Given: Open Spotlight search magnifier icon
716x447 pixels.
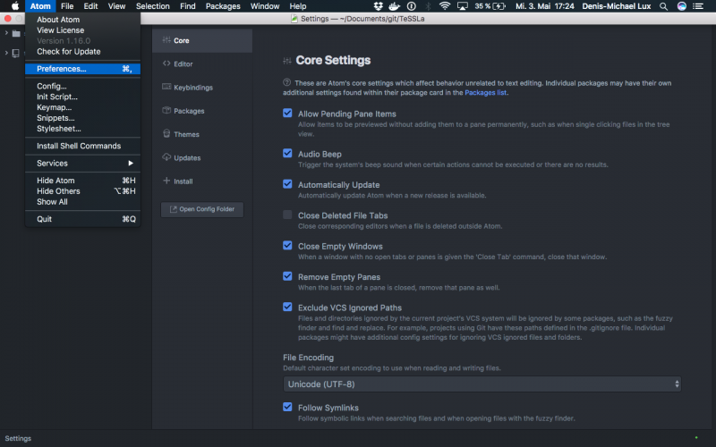Looking at the screenshot, I should point(663,6).
